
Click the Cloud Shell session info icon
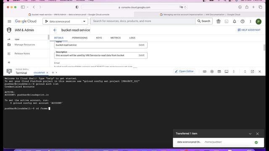coord(227,72)
